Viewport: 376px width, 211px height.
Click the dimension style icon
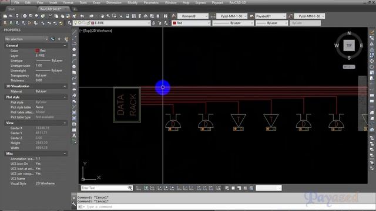click(x=213, y=16)
